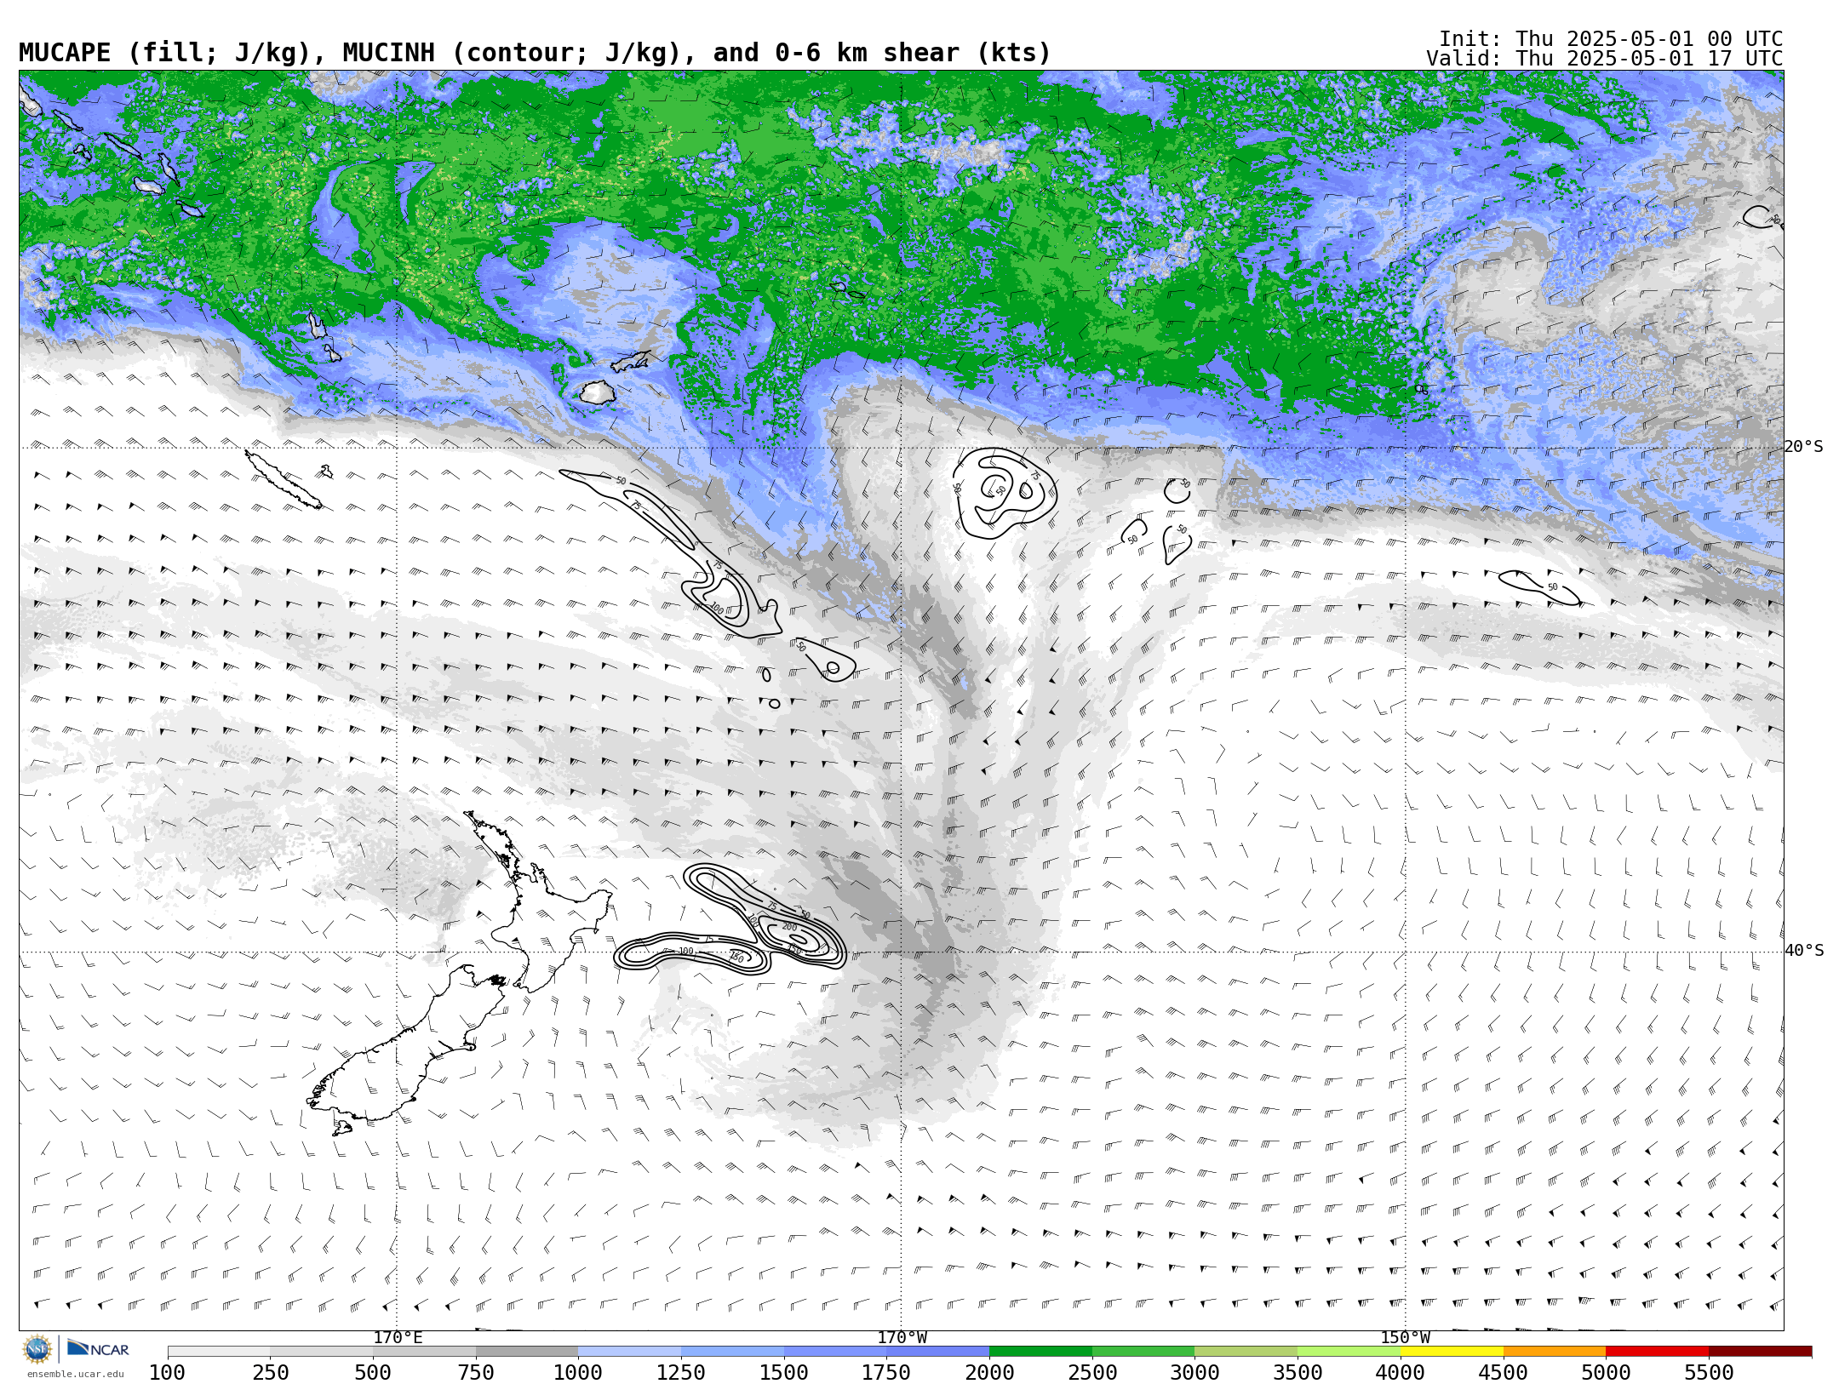Select the medium green 2500-3000 colorbar swatch
Screen dimensions: 1839x1384
[x=1143, y=1352]
